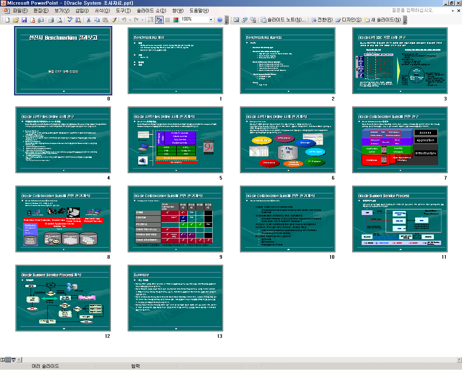462x370 pixels.
Task: Open the Window (창) menu
Action: (178, 11)
